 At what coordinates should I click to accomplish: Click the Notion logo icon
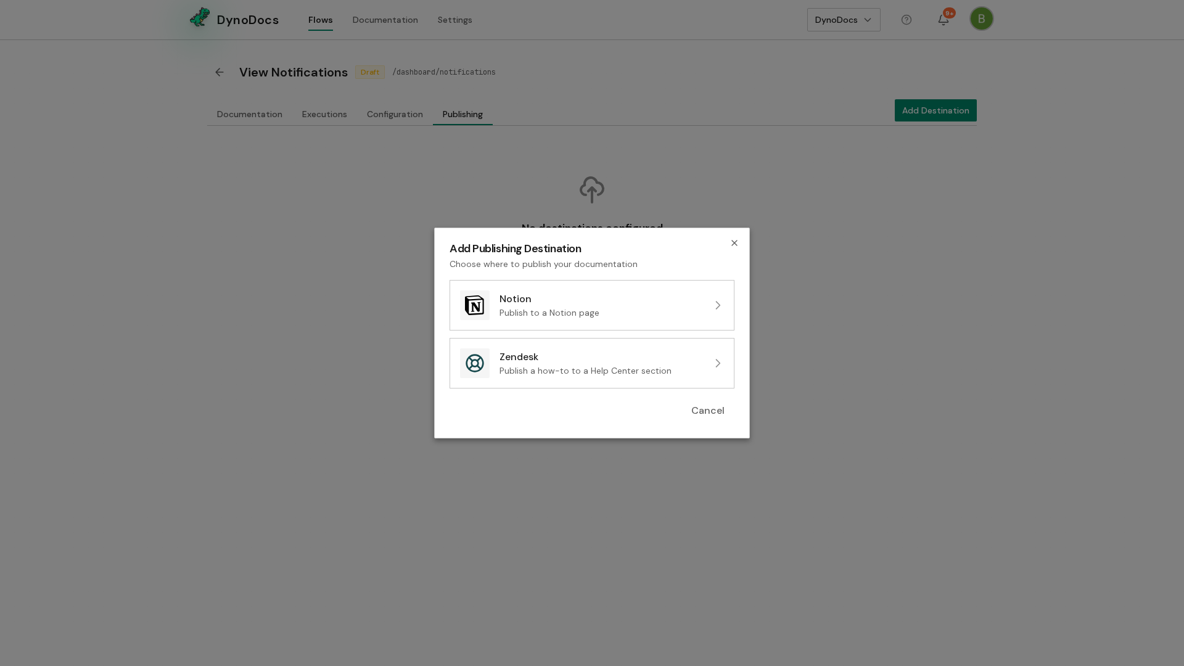point(475,305)
